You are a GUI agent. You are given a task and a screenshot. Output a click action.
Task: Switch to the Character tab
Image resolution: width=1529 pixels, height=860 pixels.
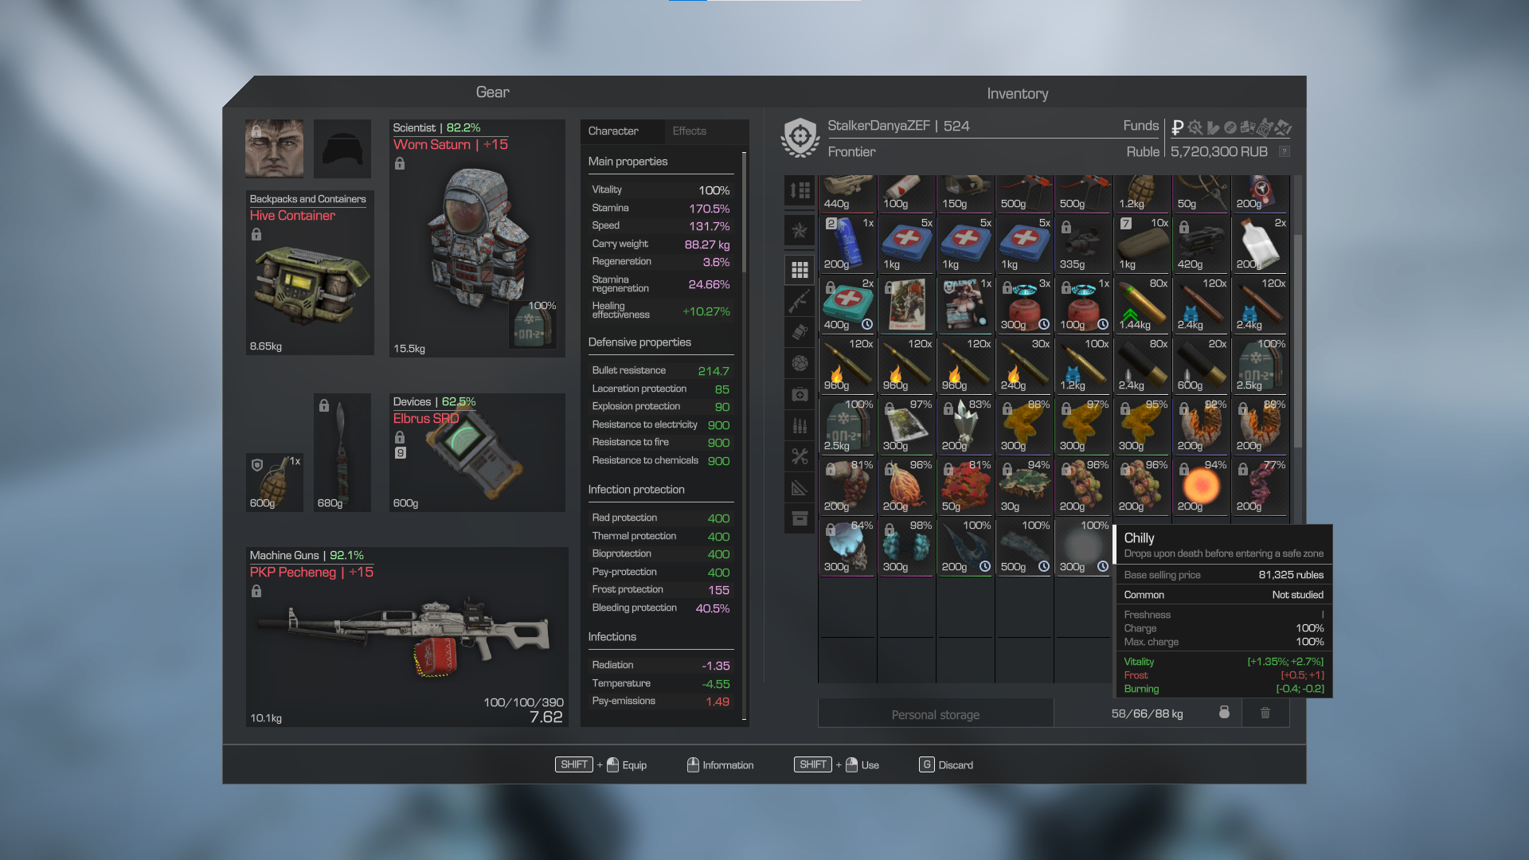[x=613, y=131]
